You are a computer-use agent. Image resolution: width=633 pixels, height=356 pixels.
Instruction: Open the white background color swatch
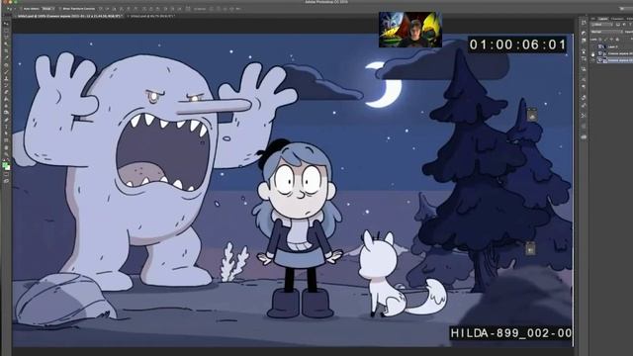pos(8,167)
